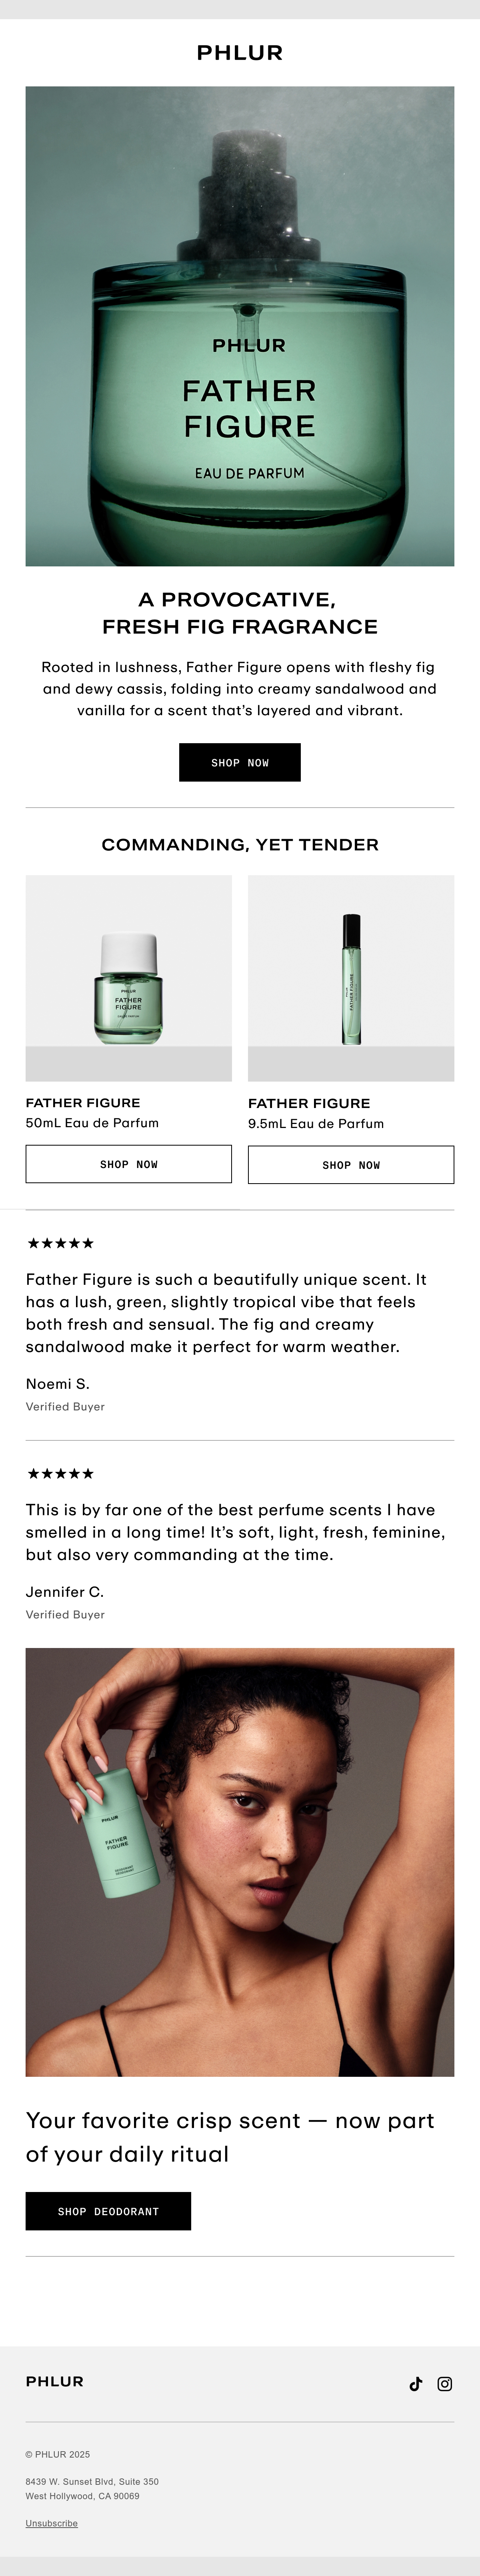Click the Provocative Fresh Fig Fragrance headline
480x2576 pixels.
(x=240, y=613)
